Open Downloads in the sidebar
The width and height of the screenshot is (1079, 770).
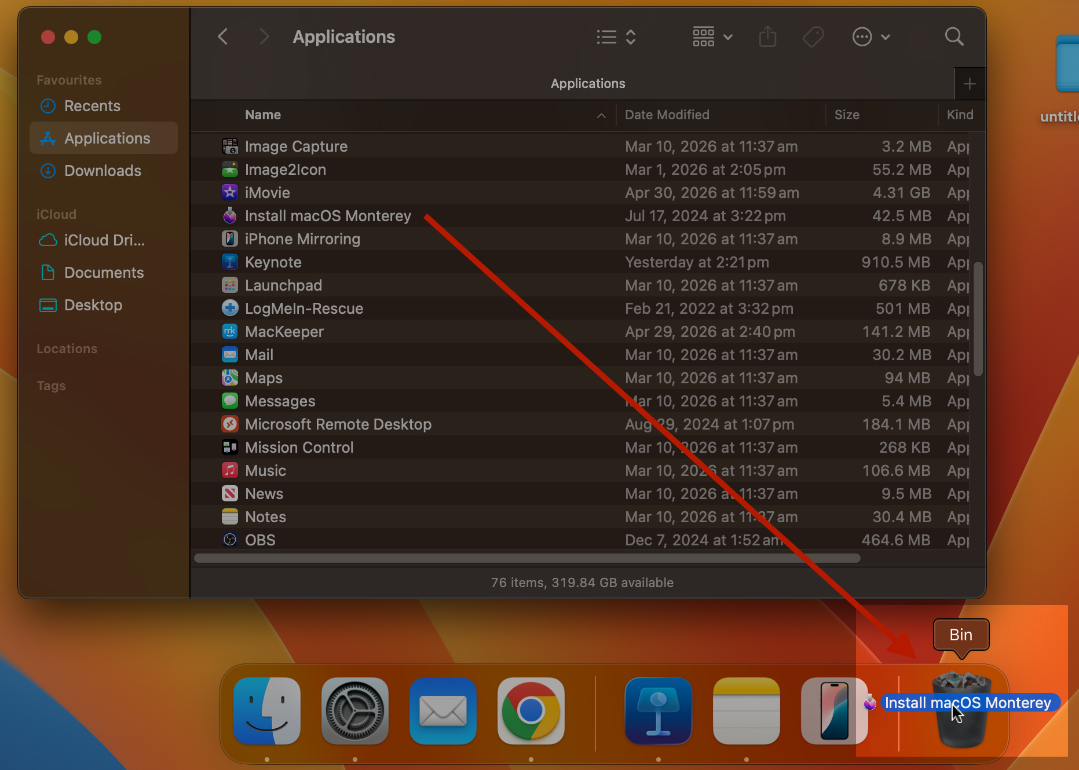pos(104,171)
